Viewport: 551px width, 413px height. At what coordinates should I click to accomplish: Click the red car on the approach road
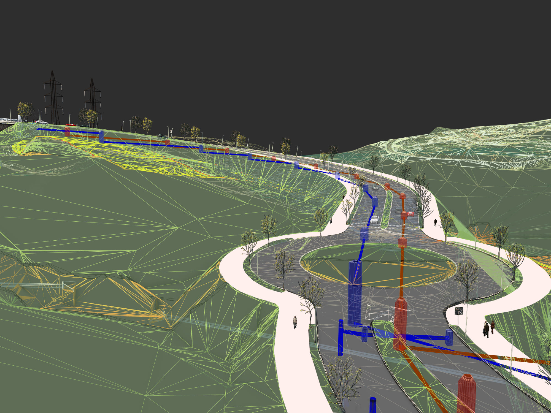point(410,214)
